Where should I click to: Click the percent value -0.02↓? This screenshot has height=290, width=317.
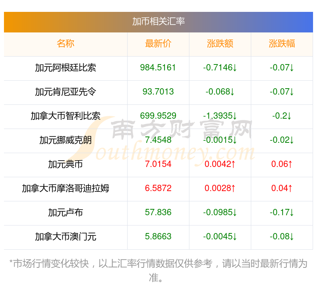click(x=282, y=140)
